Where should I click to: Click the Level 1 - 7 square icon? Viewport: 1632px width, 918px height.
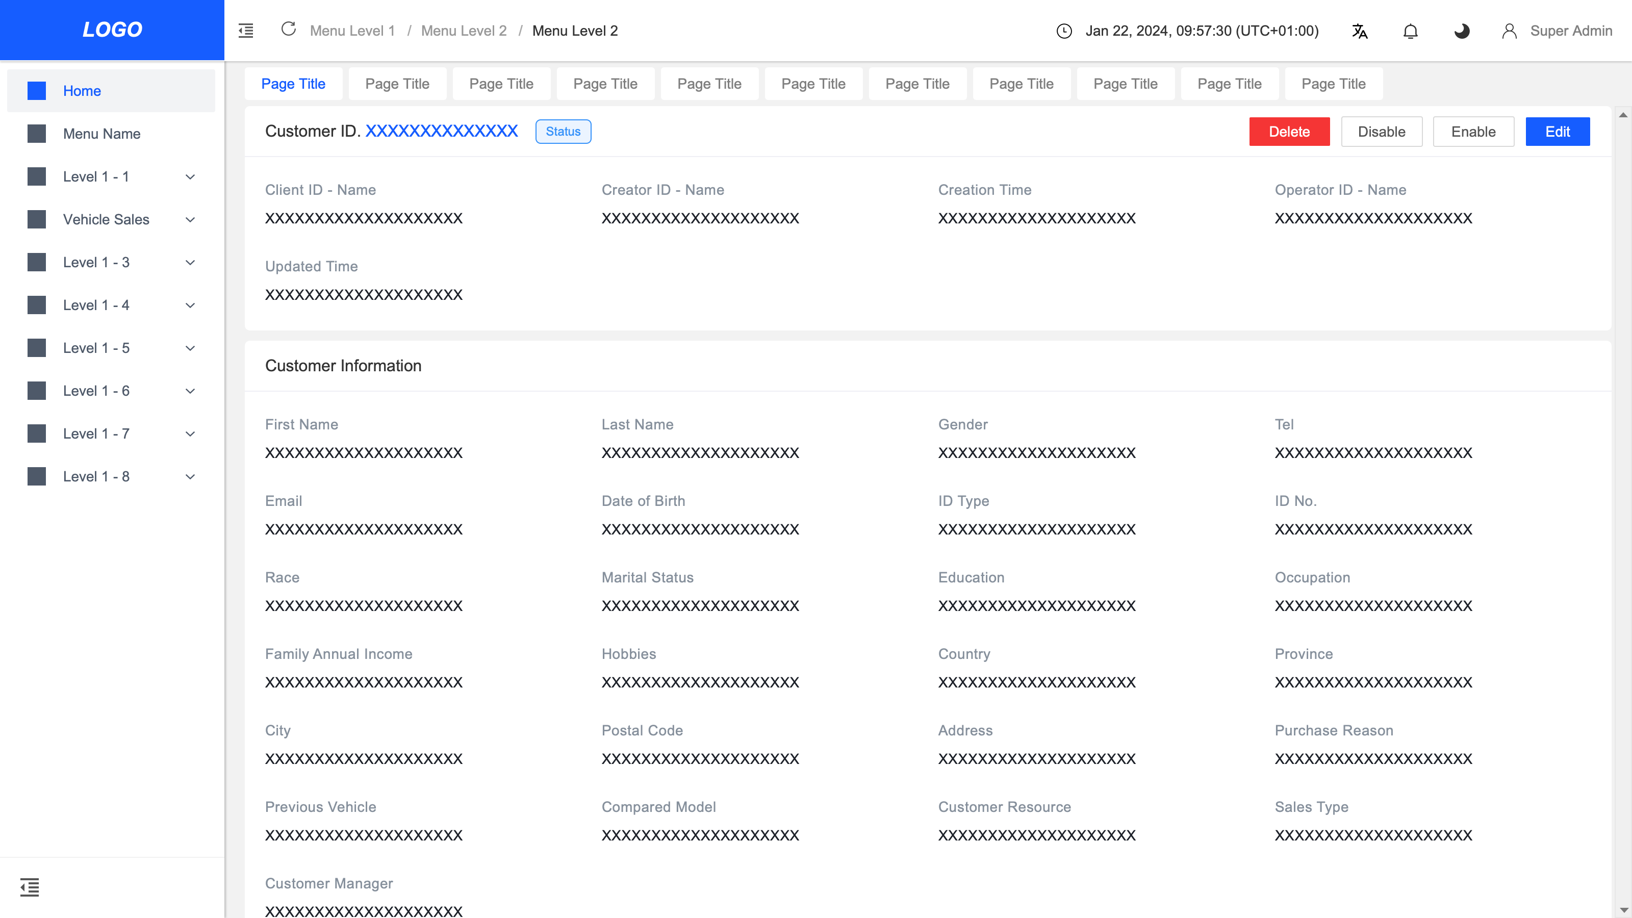coord(37,434)
